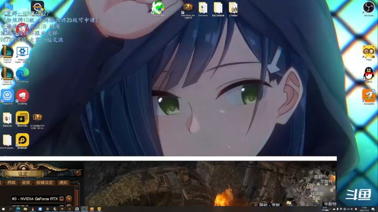Open middle folder in top row
Screen dimensions: 378x212
[218, 9]
